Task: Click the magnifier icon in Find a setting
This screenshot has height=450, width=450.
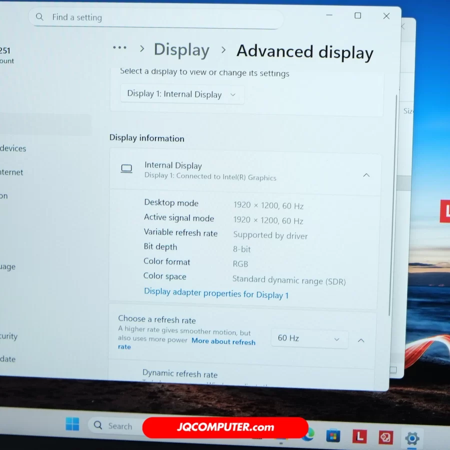Action: tap(40, 17)
